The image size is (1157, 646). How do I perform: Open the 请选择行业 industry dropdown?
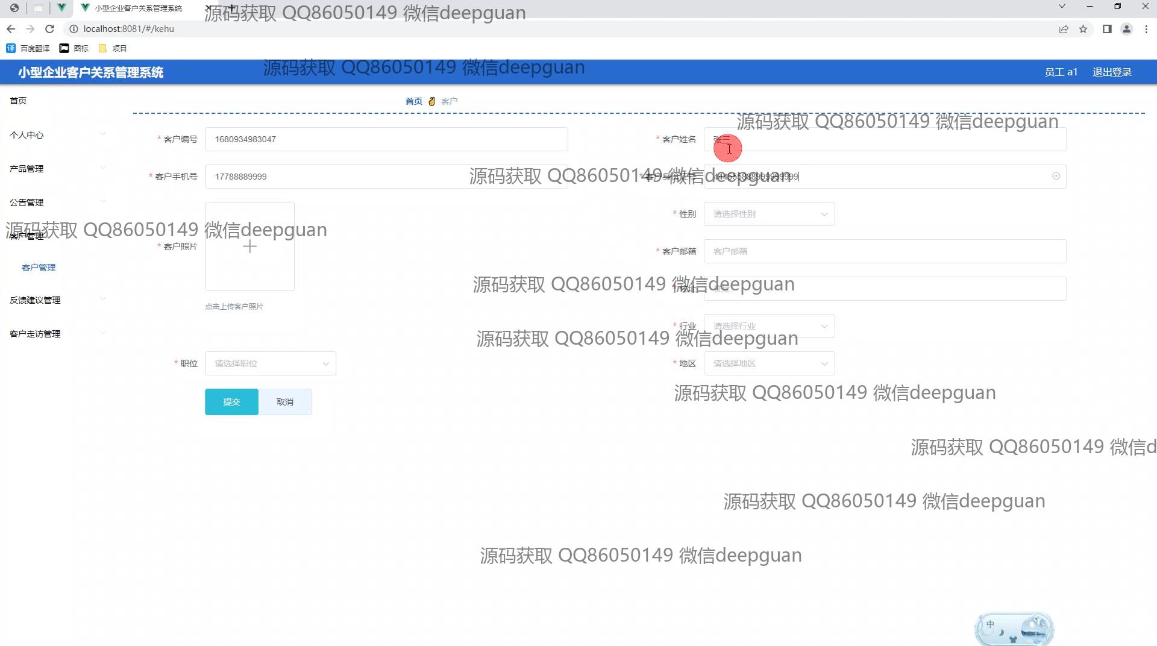769,326
